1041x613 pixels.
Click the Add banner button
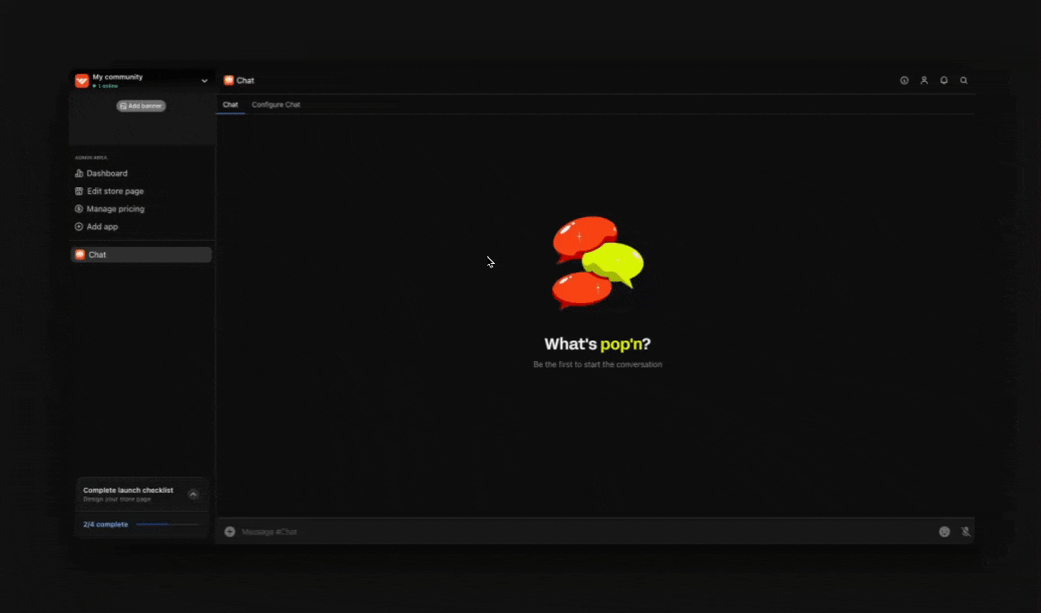pyautogui.click(x=141, y=106)
